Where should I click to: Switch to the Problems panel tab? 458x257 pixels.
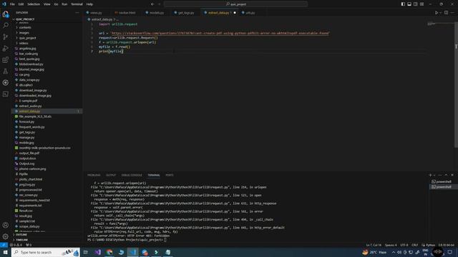click(x=94, y=175)
